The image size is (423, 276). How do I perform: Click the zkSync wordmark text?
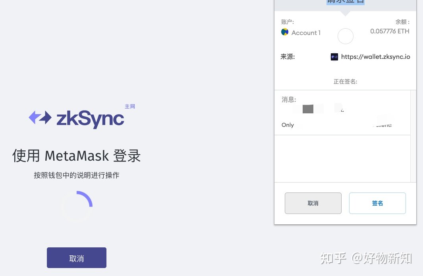point(90,119)
